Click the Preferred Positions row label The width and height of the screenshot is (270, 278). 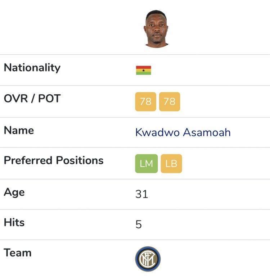[x=54, y=160]
